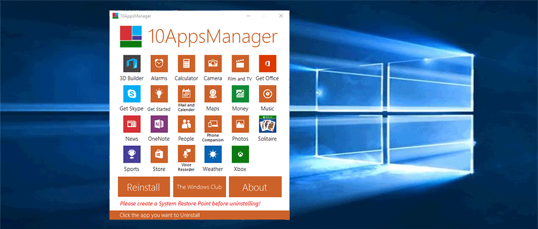The width and height of the screenshot is (538, 229).
Task: Select the red News icon
Action: [x=132, y=124]
